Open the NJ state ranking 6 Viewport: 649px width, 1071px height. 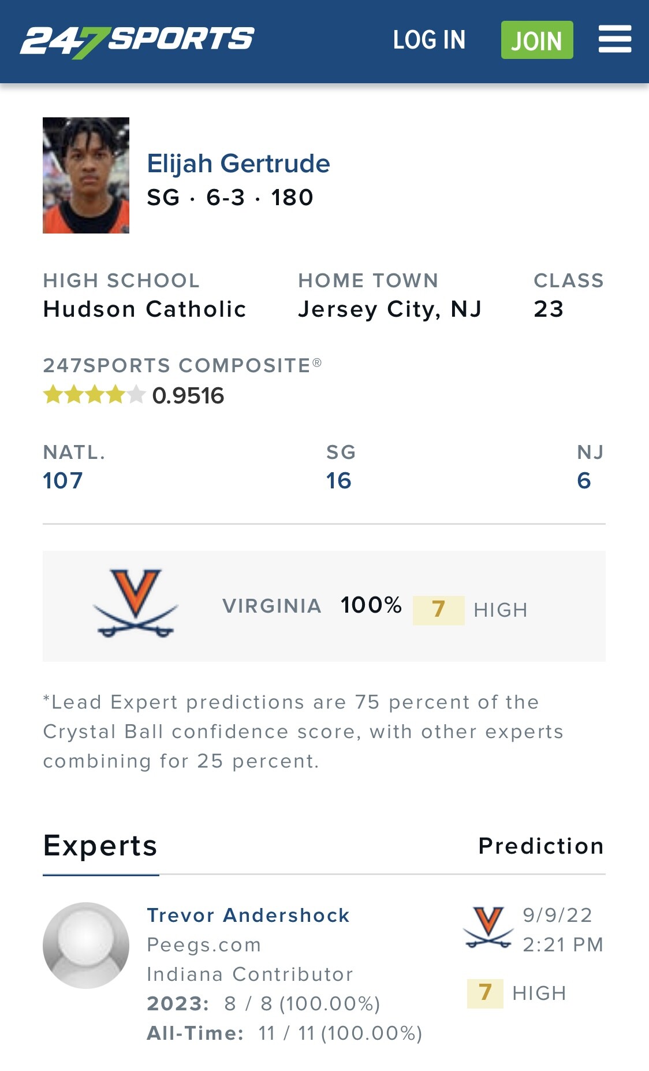click(x=584, y=480)
